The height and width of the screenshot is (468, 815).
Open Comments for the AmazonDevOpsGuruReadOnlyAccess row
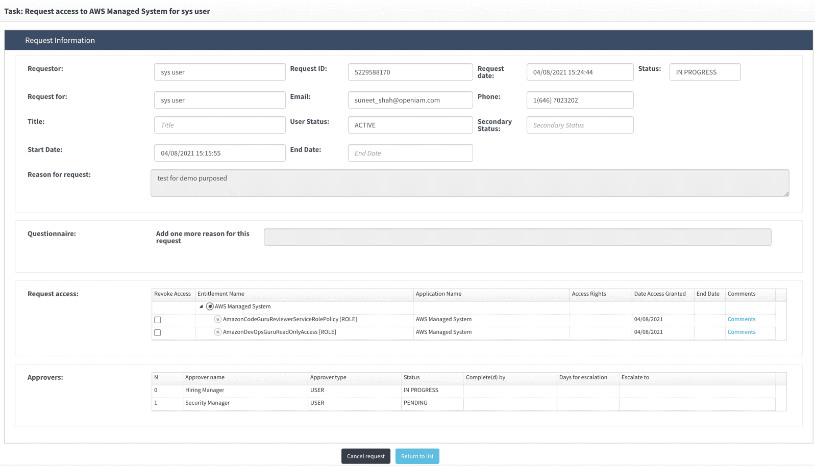click(x=741, y=332)
